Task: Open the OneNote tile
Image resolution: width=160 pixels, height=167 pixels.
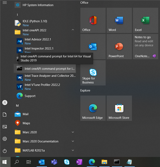Action: click(x=145, y=47)
